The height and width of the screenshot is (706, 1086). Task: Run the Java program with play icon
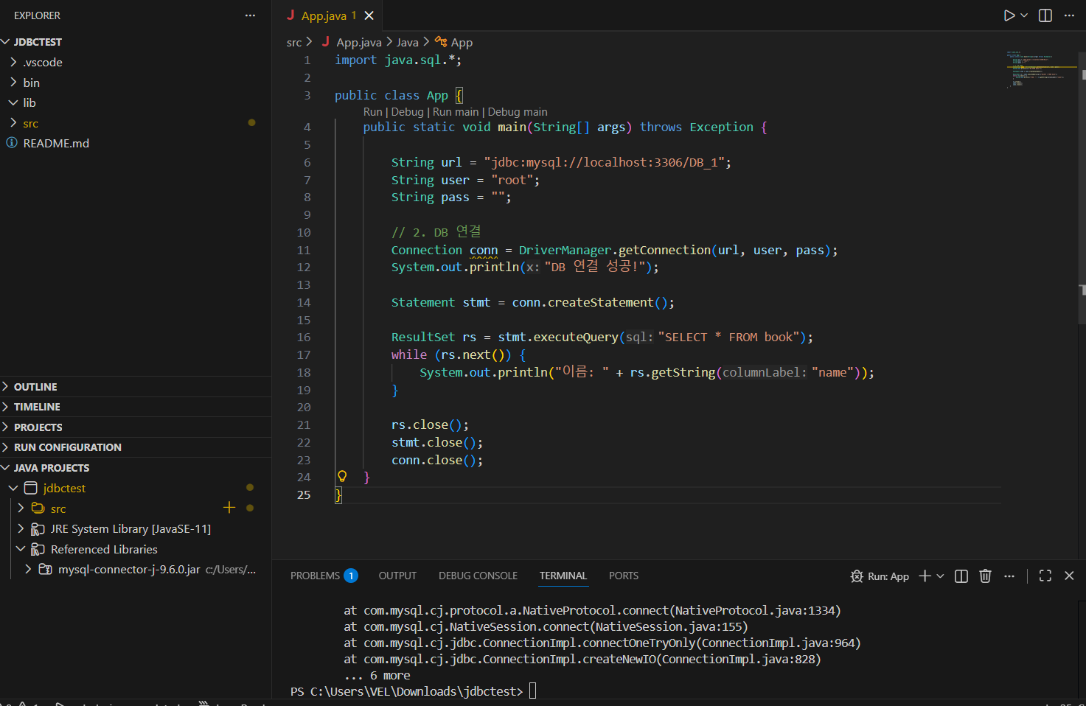(x=1009, y=15)
